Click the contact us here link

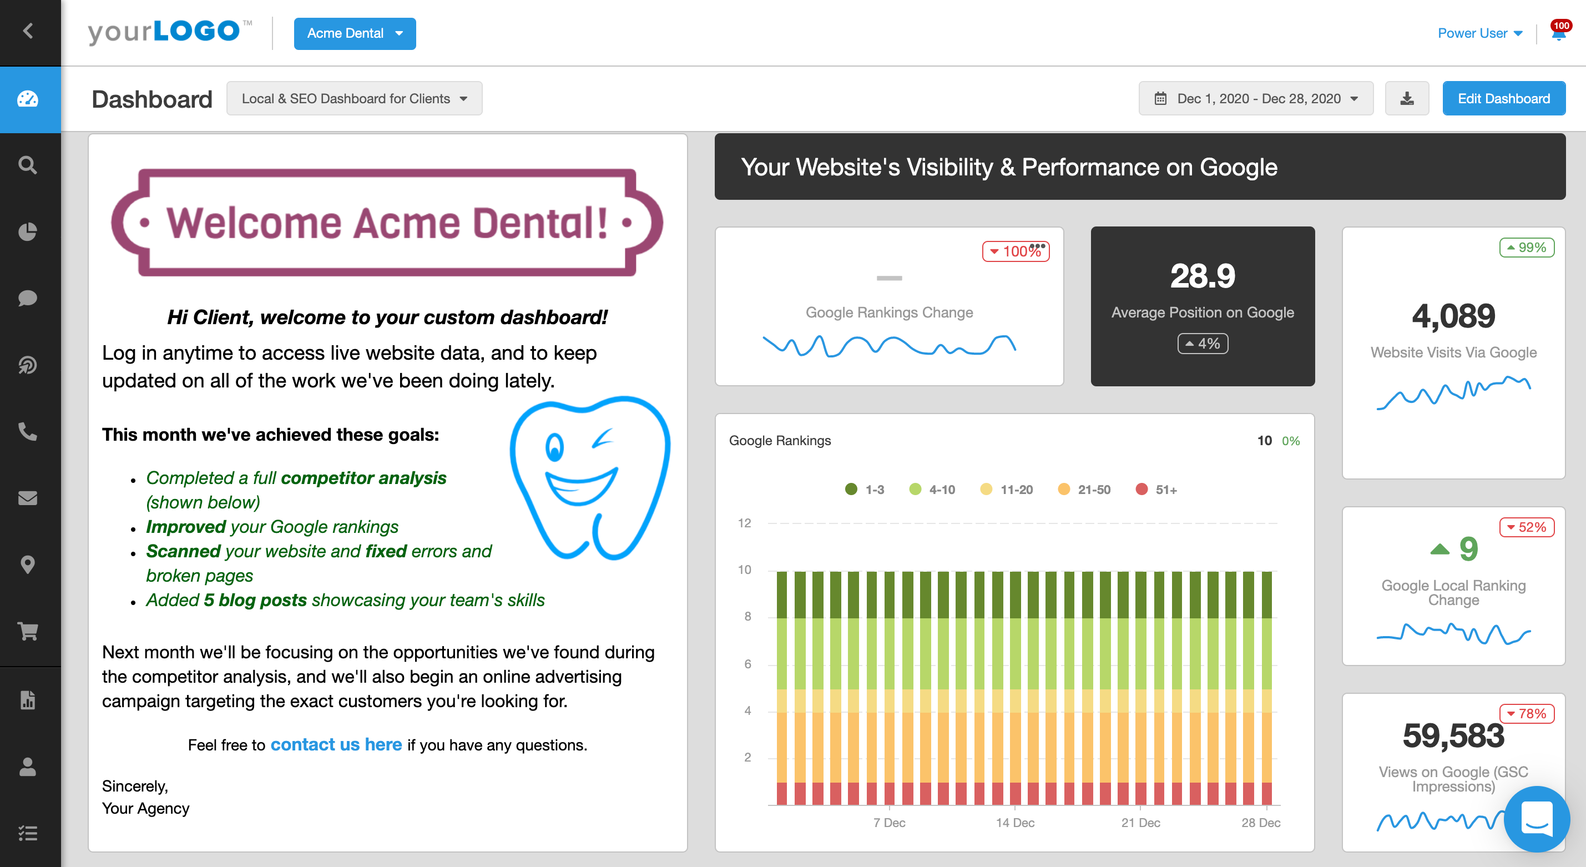[x=336, y=744]
